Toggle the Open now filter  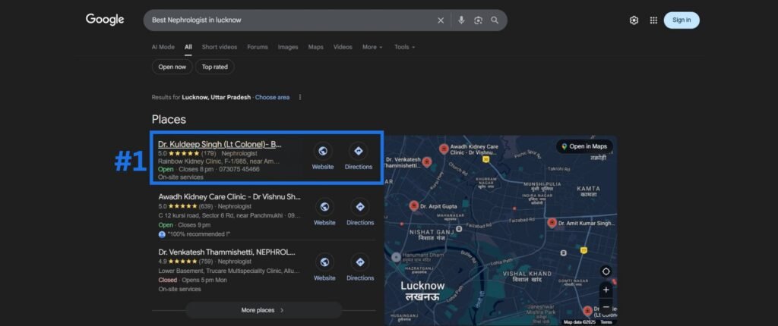[x=172, y=67]
